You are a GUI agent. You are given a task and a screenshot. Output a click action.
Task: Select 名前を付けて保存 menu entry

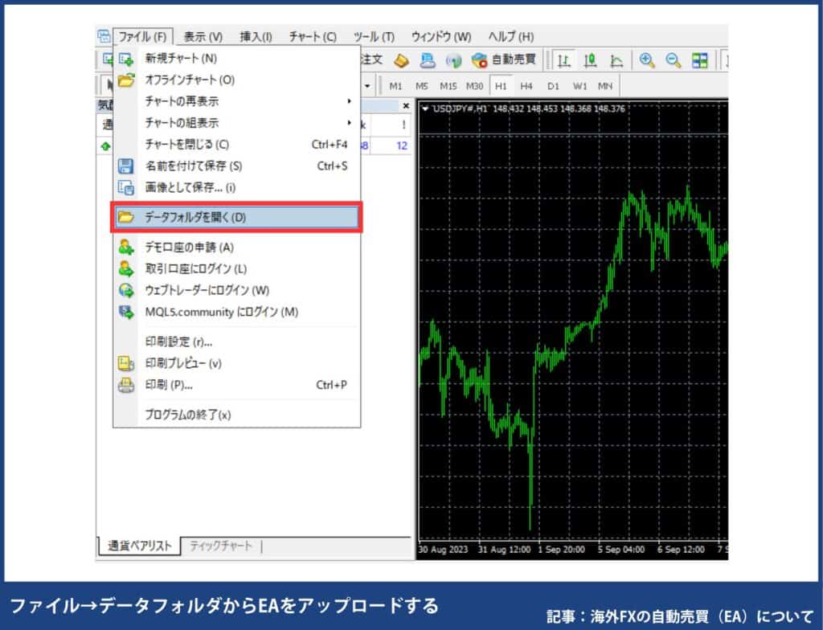(193, 166)
